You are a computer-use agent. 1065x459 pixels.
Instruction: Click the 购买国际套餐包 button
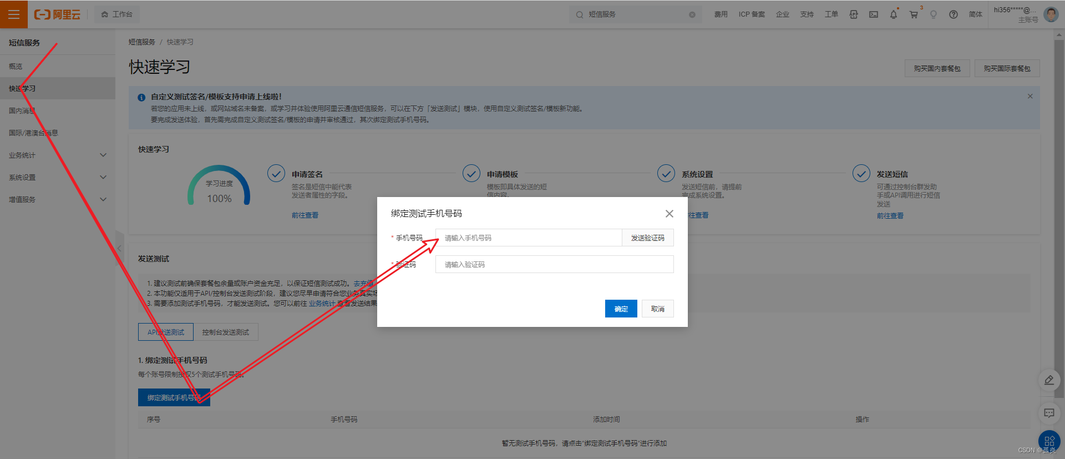tap(1007, 68)
